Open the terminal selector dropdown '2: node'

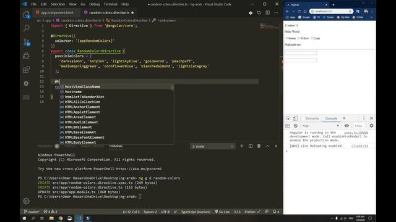tap(212, 146)
